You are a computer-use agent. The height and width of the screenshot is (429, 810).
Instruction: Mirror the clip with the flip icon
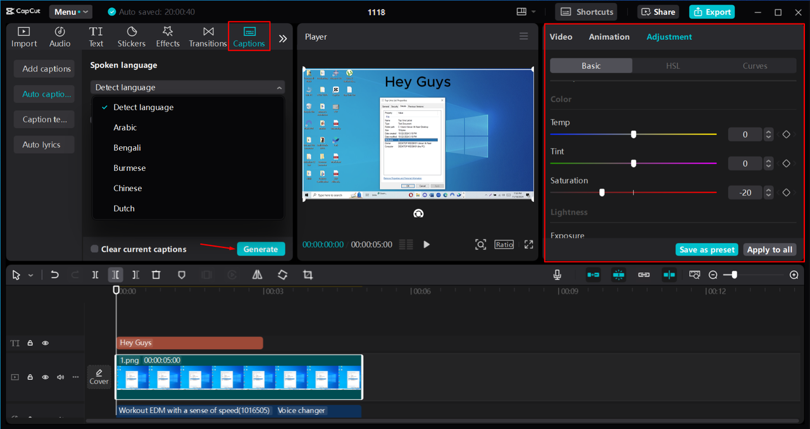coord(257,275)
